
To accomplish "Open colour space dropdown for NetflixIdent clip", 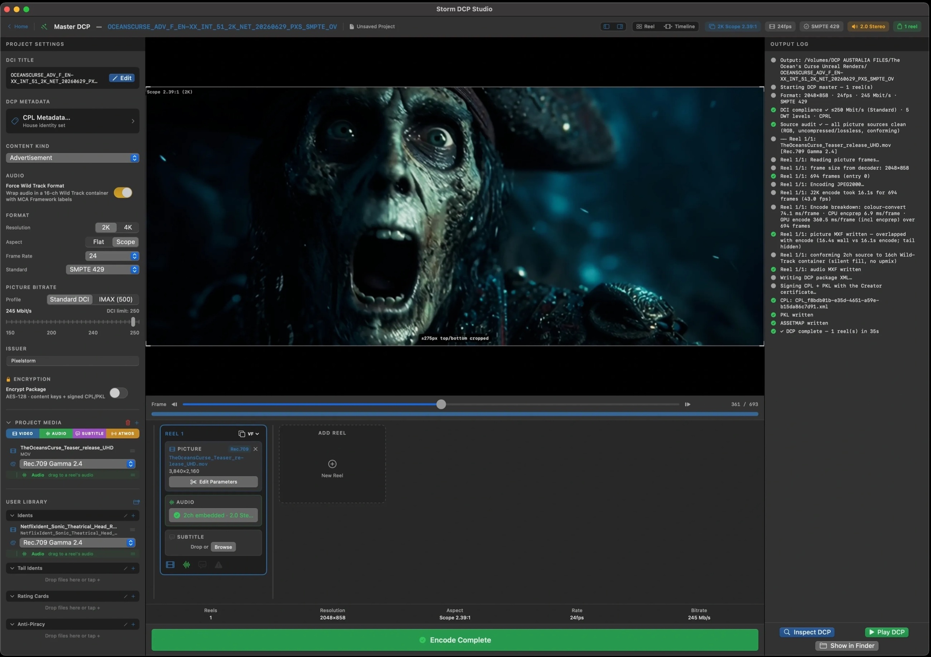I will (77, 543).
